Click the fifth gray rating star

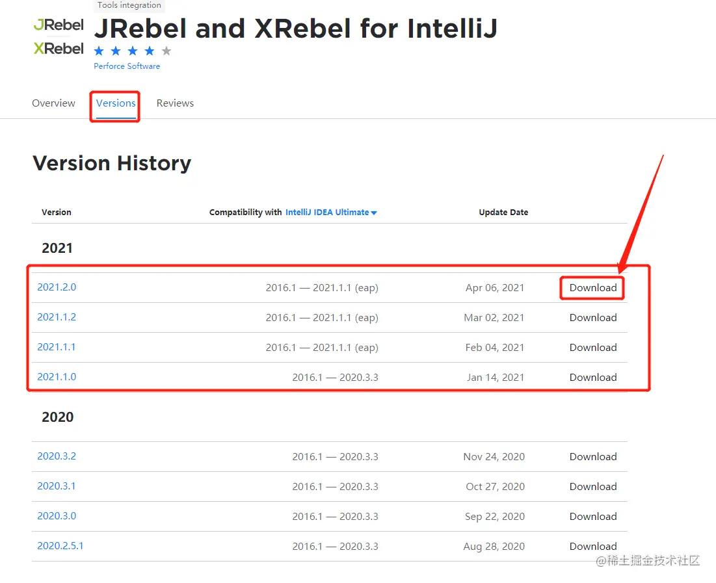tap(166, 51)
